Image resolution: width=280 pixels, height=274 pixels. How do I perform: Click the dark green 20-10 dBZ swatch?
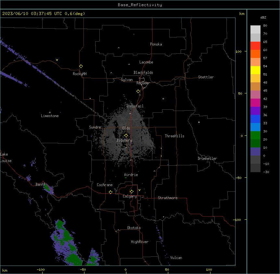pos(255,144)
